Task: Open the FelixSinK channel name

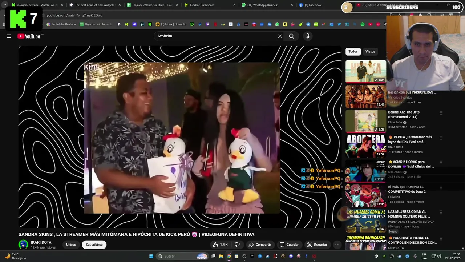Action: click(x=394, y=197)
